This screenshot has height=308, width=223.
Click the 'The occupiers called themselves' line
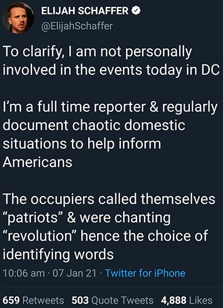click(109, 199)
